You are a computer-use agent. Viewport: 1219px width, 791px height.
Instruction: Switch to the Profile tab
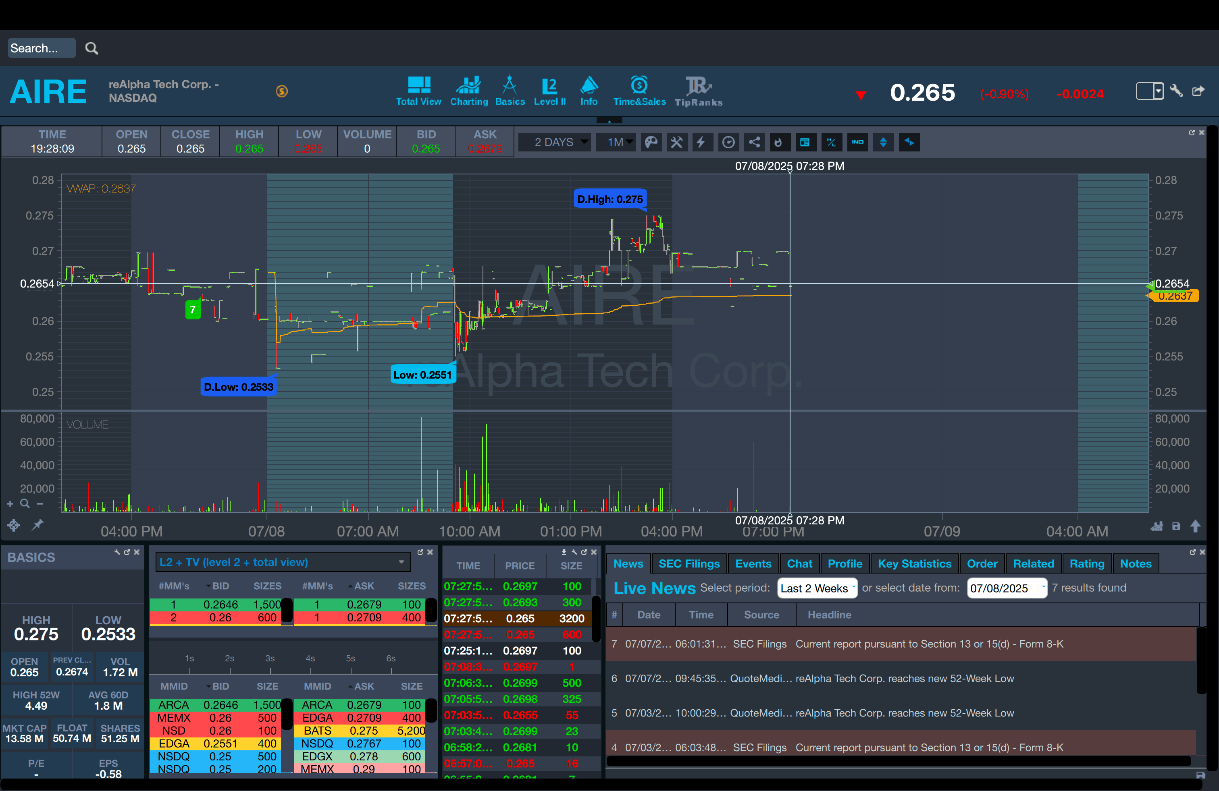(x=845, y=563)
